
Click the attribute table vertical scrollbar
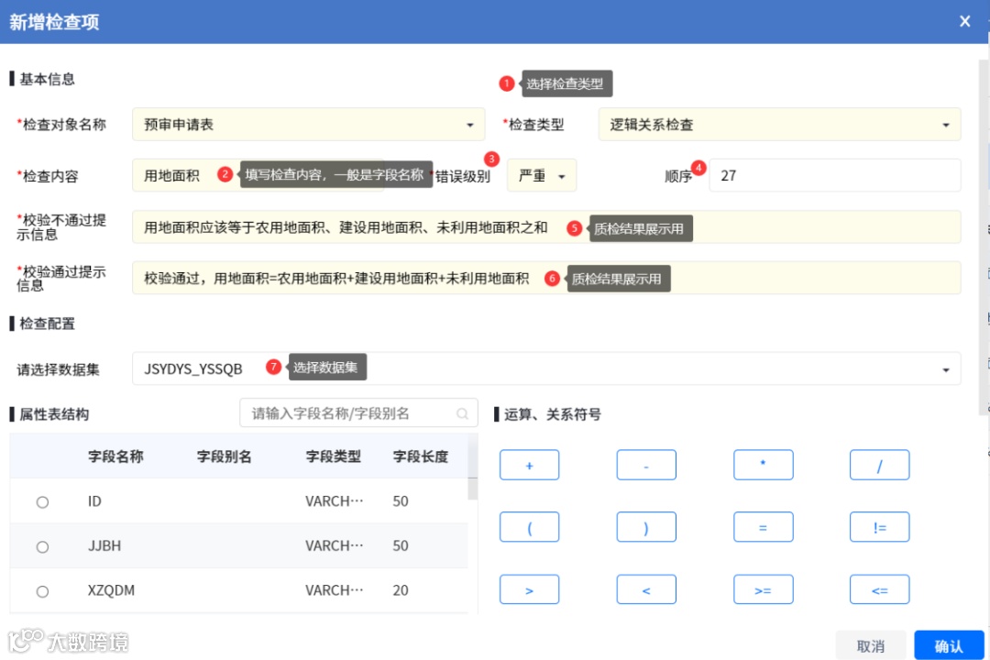point(472,489)
